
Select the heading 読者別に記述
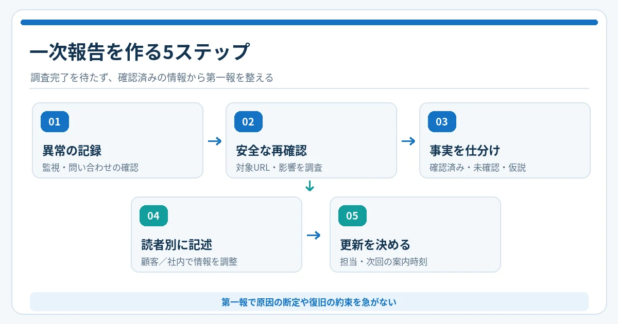pyautogui.click(x=177, y=245)
